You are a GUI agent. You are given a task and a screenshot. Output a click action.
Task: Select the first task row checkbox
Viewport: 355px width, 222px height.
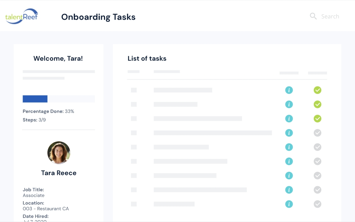[x=134, y=90]
